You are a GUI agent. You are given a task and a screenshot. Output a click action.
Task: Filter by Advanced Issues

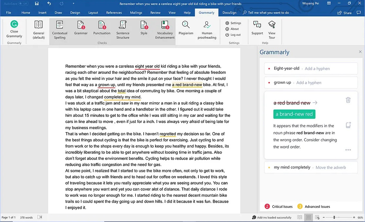[314, 207]
